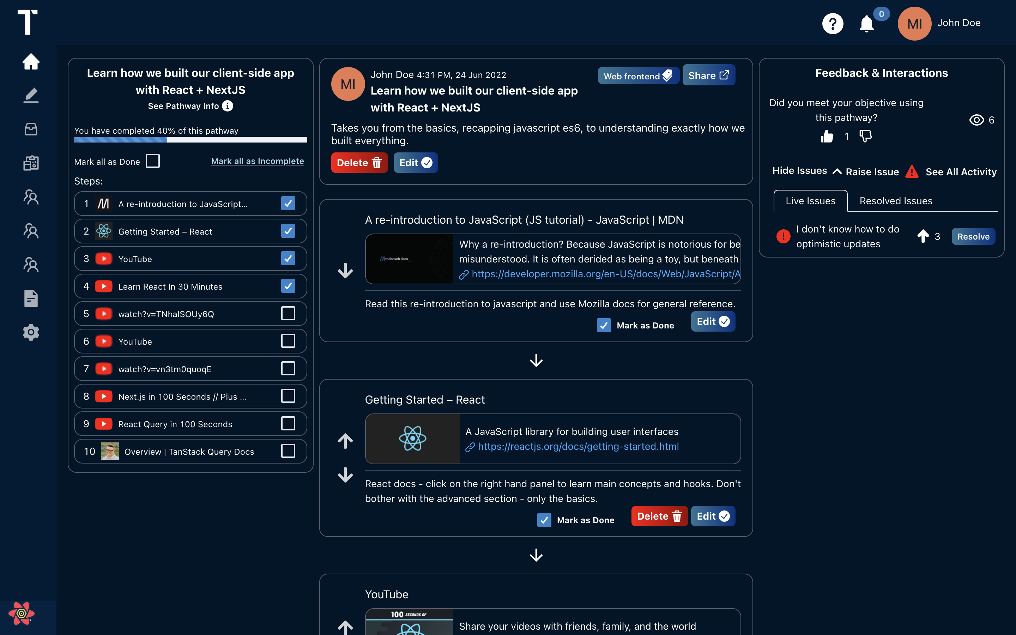Check Mark all as Done checkbox
This screenshot has height=635, width=1016.
click(153, 161)
